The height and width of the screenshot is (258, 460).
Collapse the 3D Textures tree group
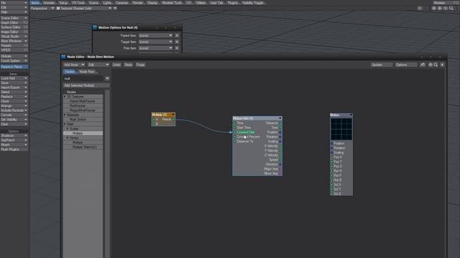pos(65,97)
